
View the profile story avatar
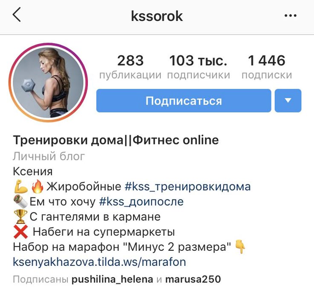(48, 82)
